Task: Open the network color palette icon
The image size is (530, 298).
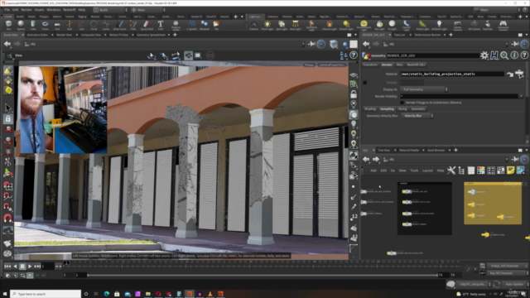Action: point(480,171)
